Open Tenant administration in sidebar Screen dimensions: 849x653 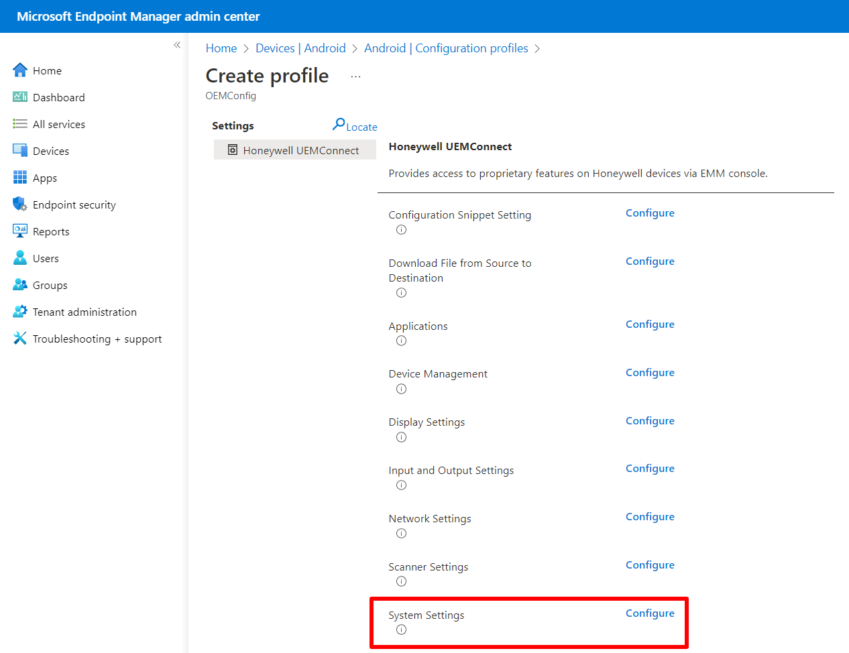pos(84,312)
